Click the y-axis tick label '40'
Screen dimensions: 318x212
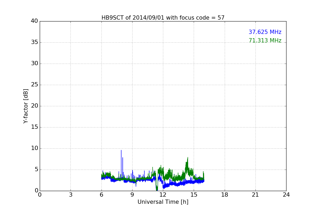click(x=34, y=21)
